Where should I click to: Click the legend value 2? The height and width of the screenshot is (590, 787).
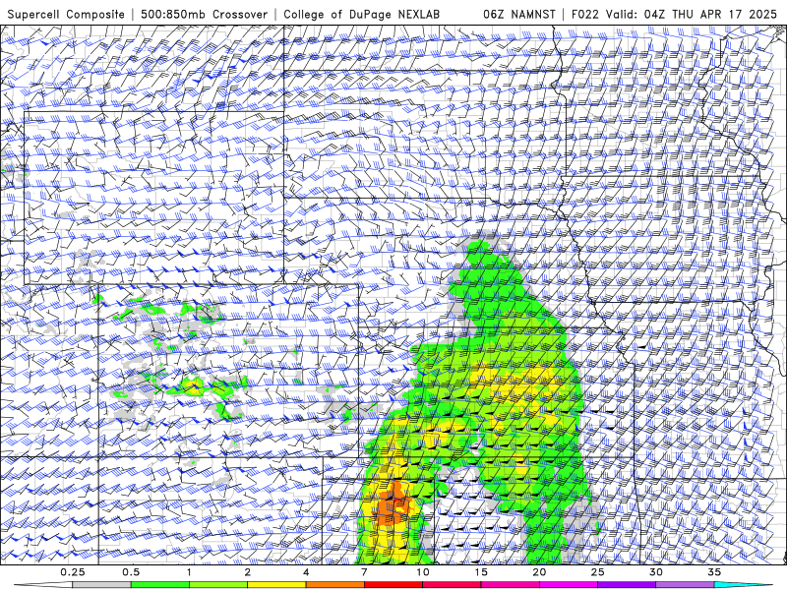coord(248,572)
